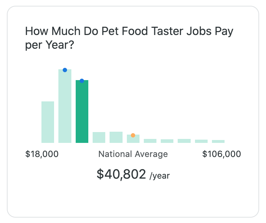Select the fourth histogram bar
The height and width of the screenshot is (223, 266).
pyautogui.click(x=99, y=137)
